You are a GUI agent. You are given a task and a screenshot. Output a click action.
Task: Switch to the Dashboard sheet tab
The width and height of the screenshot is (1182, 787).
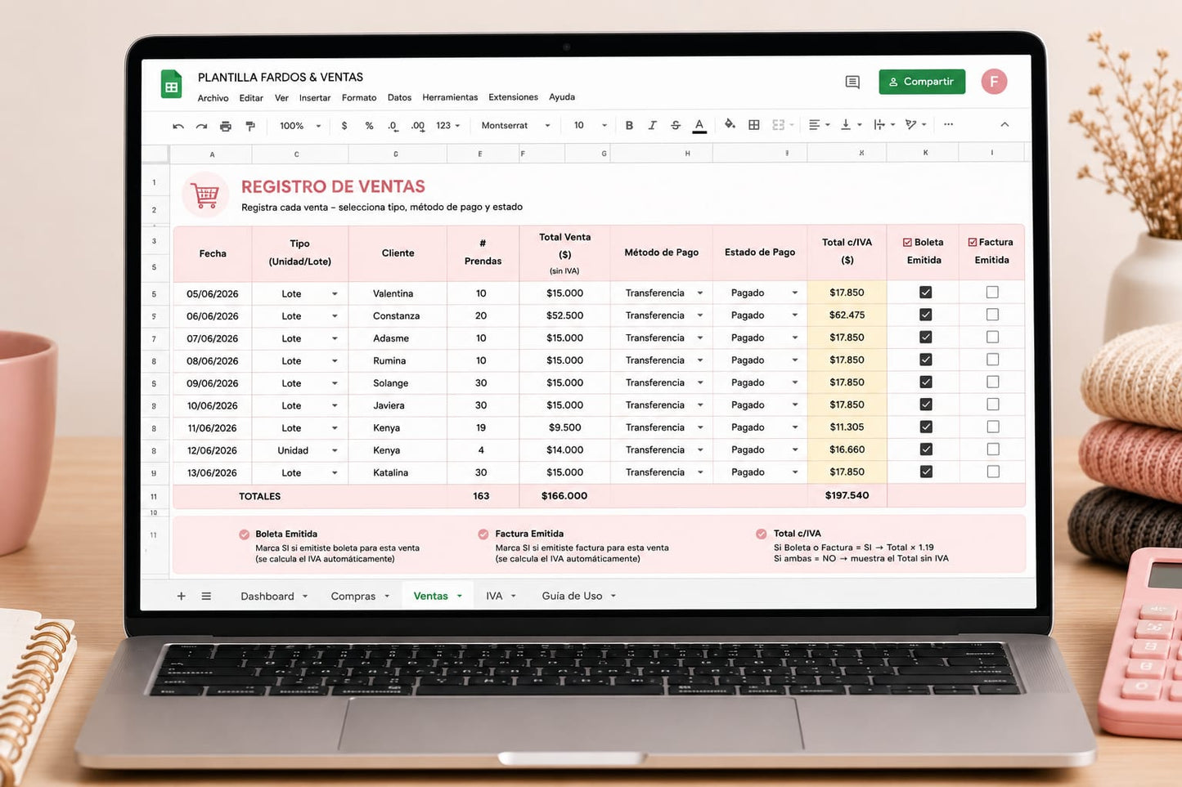pyautogui.click(x=267, y=596)
